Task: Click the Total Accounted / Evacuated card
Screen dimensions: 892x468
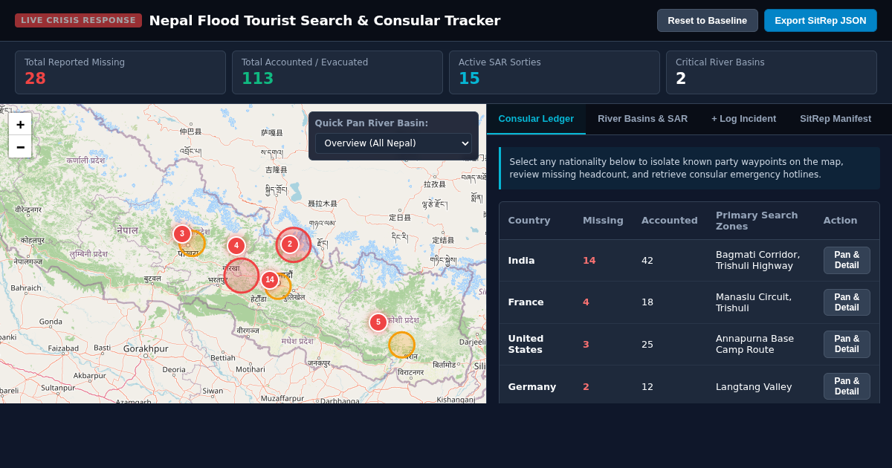Action: coord(337,72)
